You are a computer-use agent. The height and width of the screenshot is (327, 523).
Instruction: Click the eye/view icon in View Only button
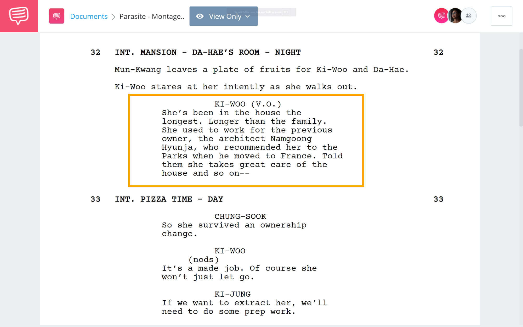200,16
